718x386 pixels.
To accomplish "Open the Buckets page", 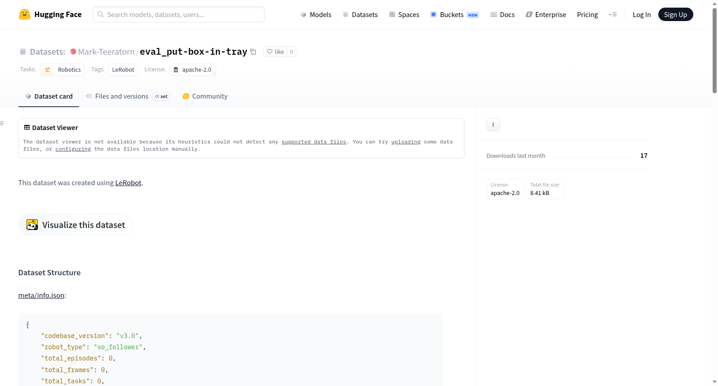I will tap(455, 14).
